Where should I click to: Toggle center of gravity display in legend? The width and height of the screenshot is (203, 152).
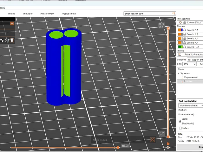point(2,41)
